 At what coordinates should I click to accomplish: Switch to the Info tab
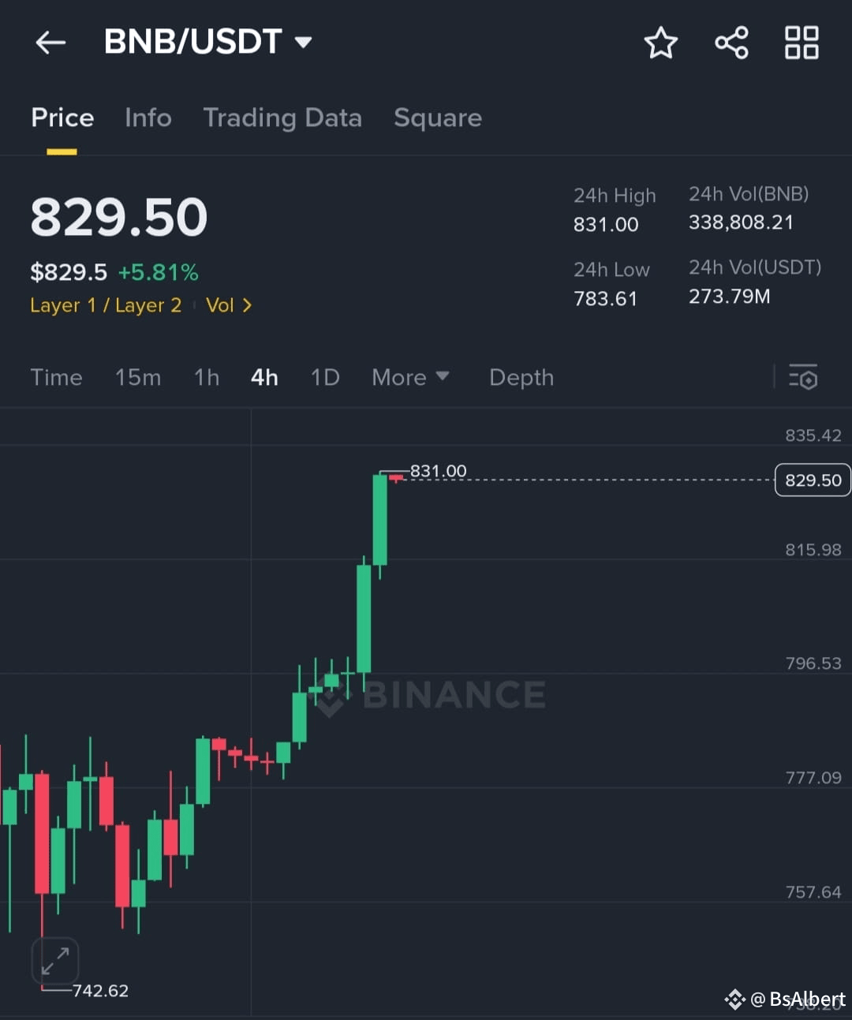pyautogui.click(x=148, y=118)
